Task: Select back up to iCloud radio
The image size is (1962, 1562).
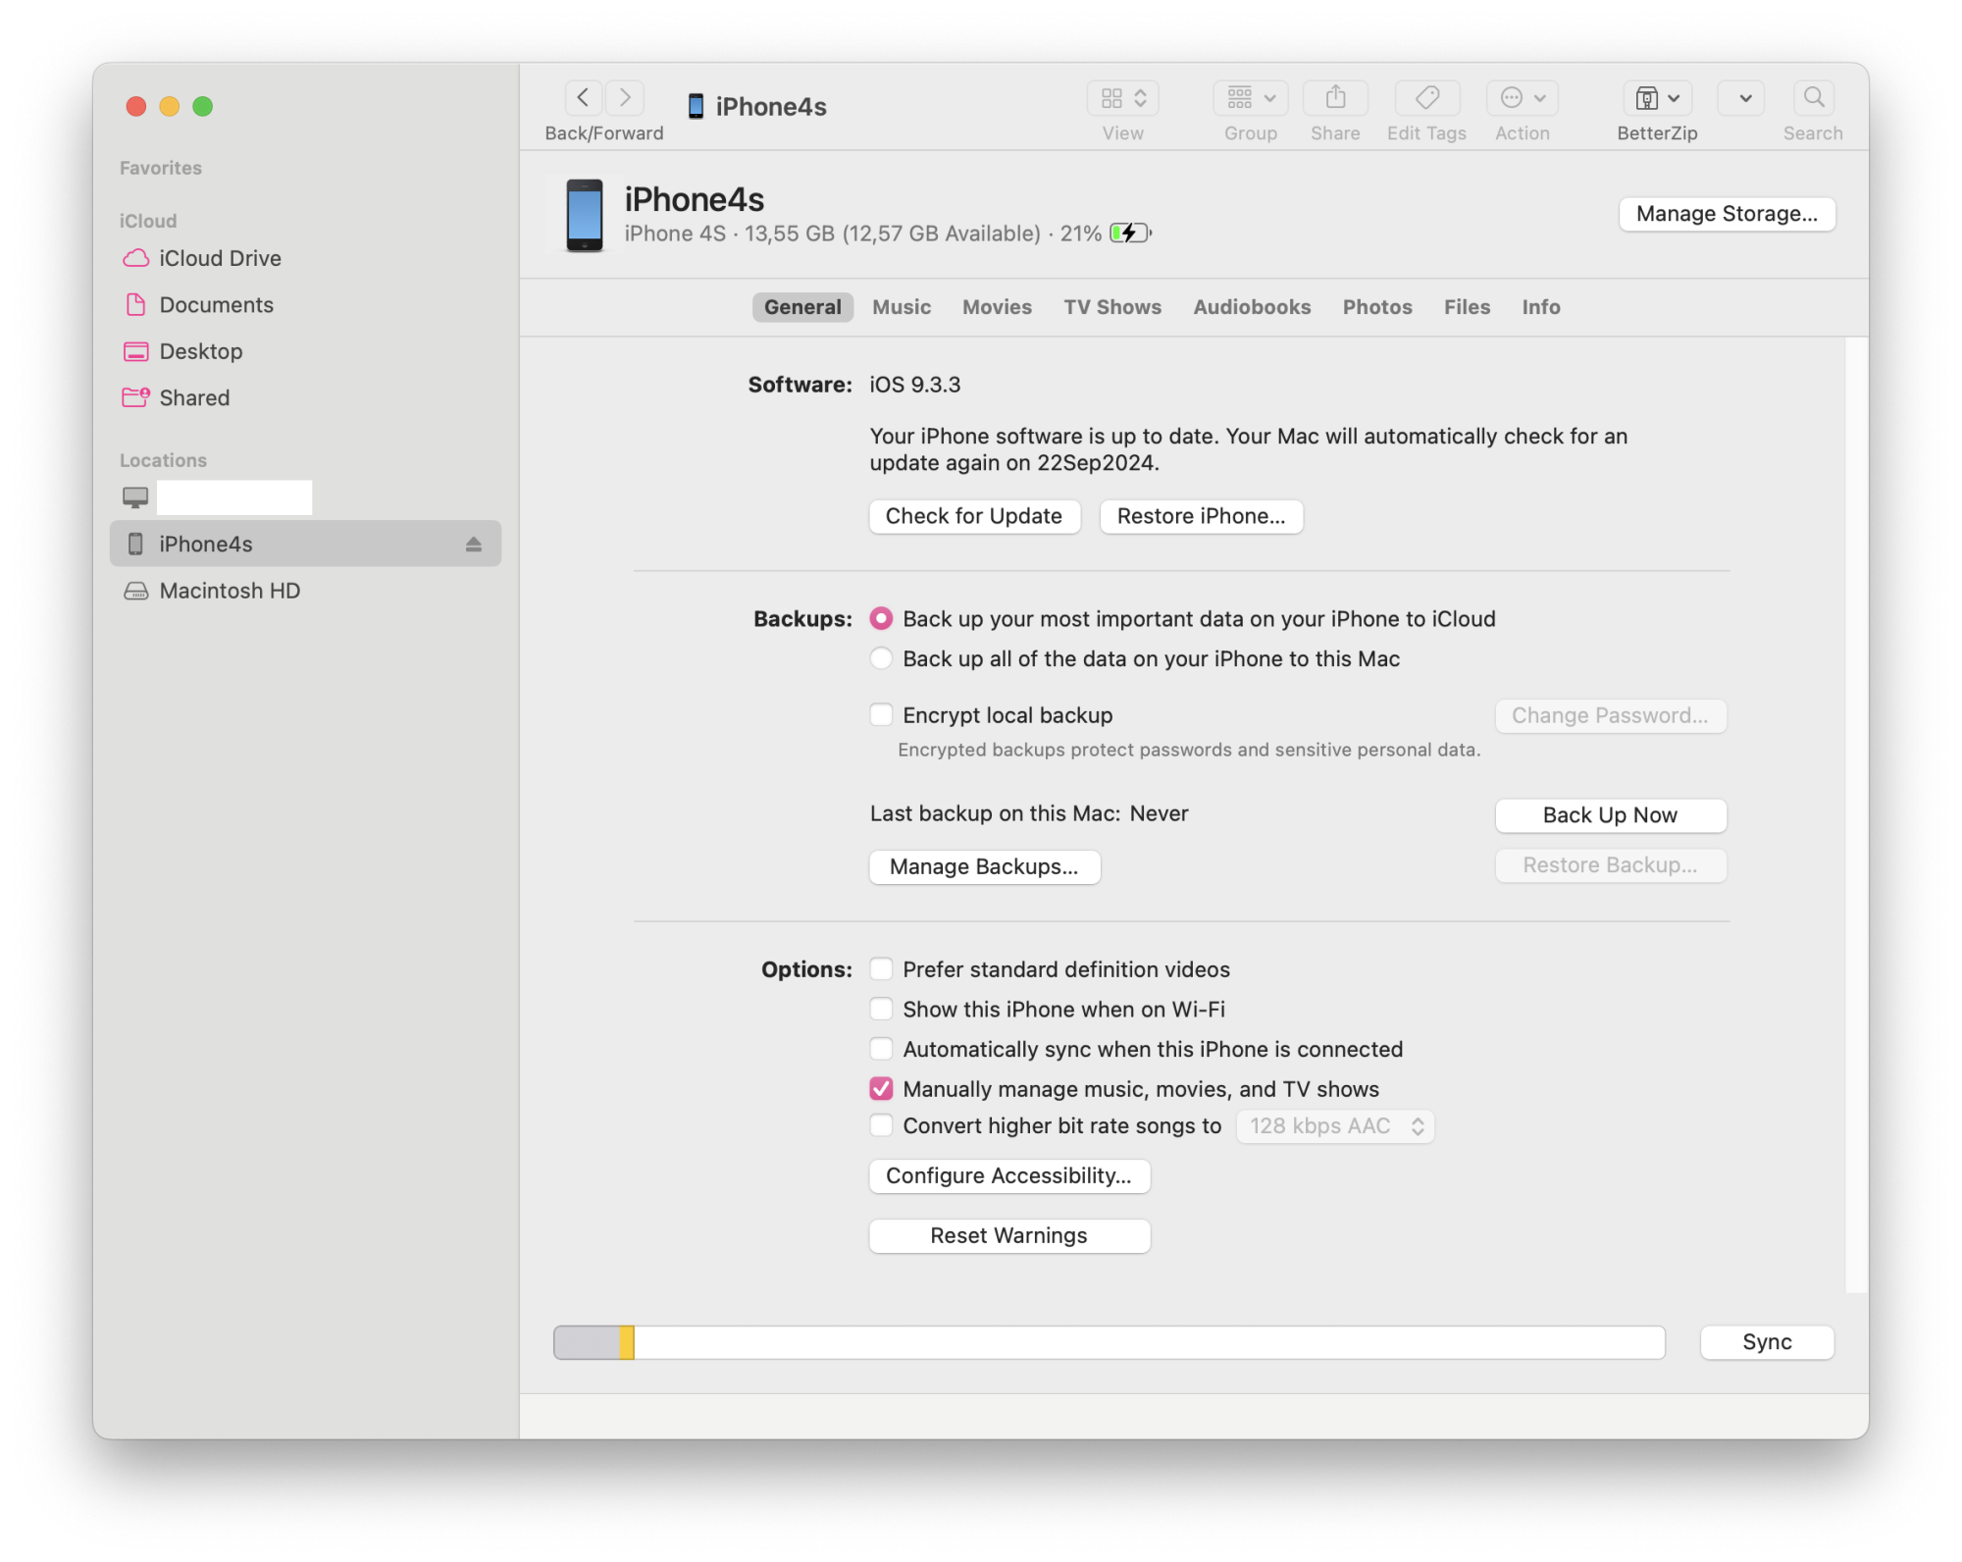Action: (881, 619)
